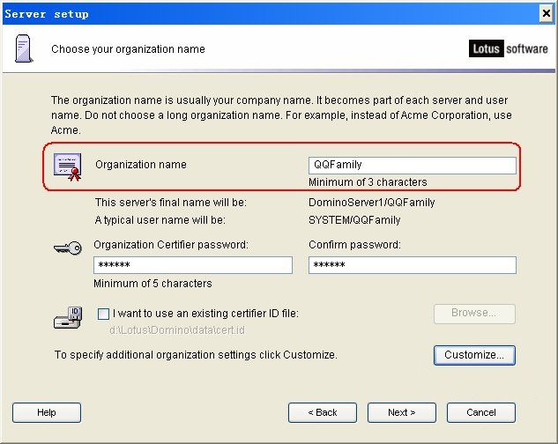The width and height of the screenshot is (558, 444).
Task: Go to previous step with Back
Action: [323, 412]
